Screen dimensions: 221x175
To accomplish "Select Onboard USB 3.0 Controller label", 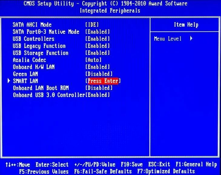I will tap(49, 95).
